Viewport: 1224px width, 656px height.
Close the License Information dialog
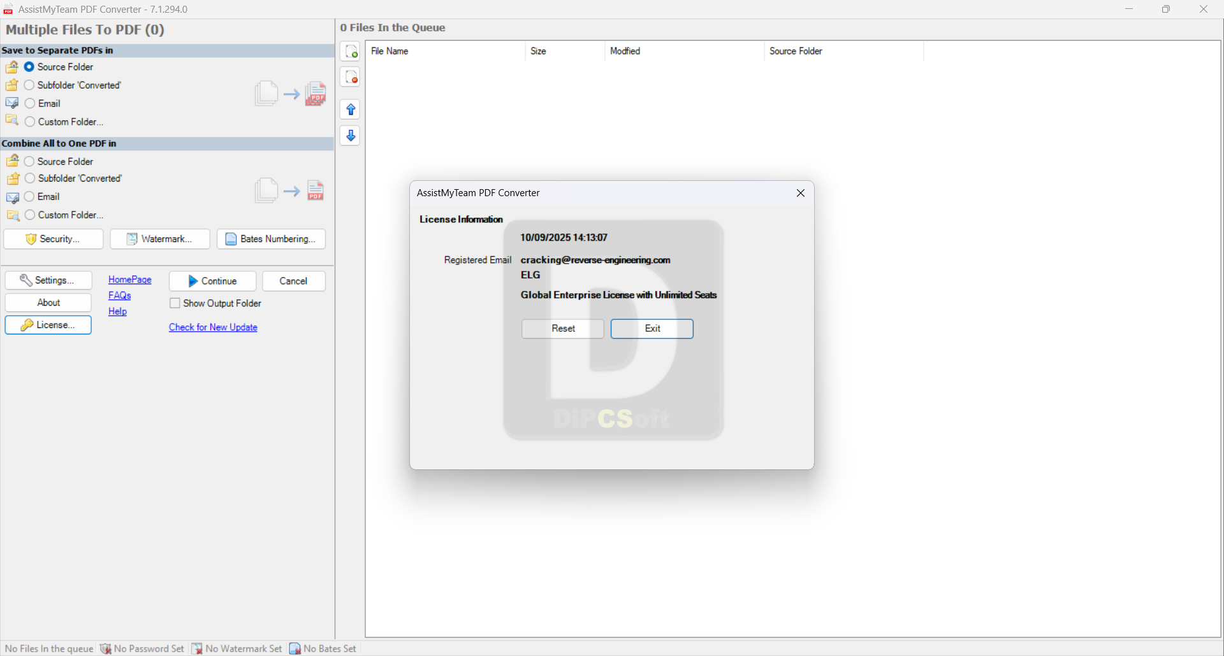(801, 193)
